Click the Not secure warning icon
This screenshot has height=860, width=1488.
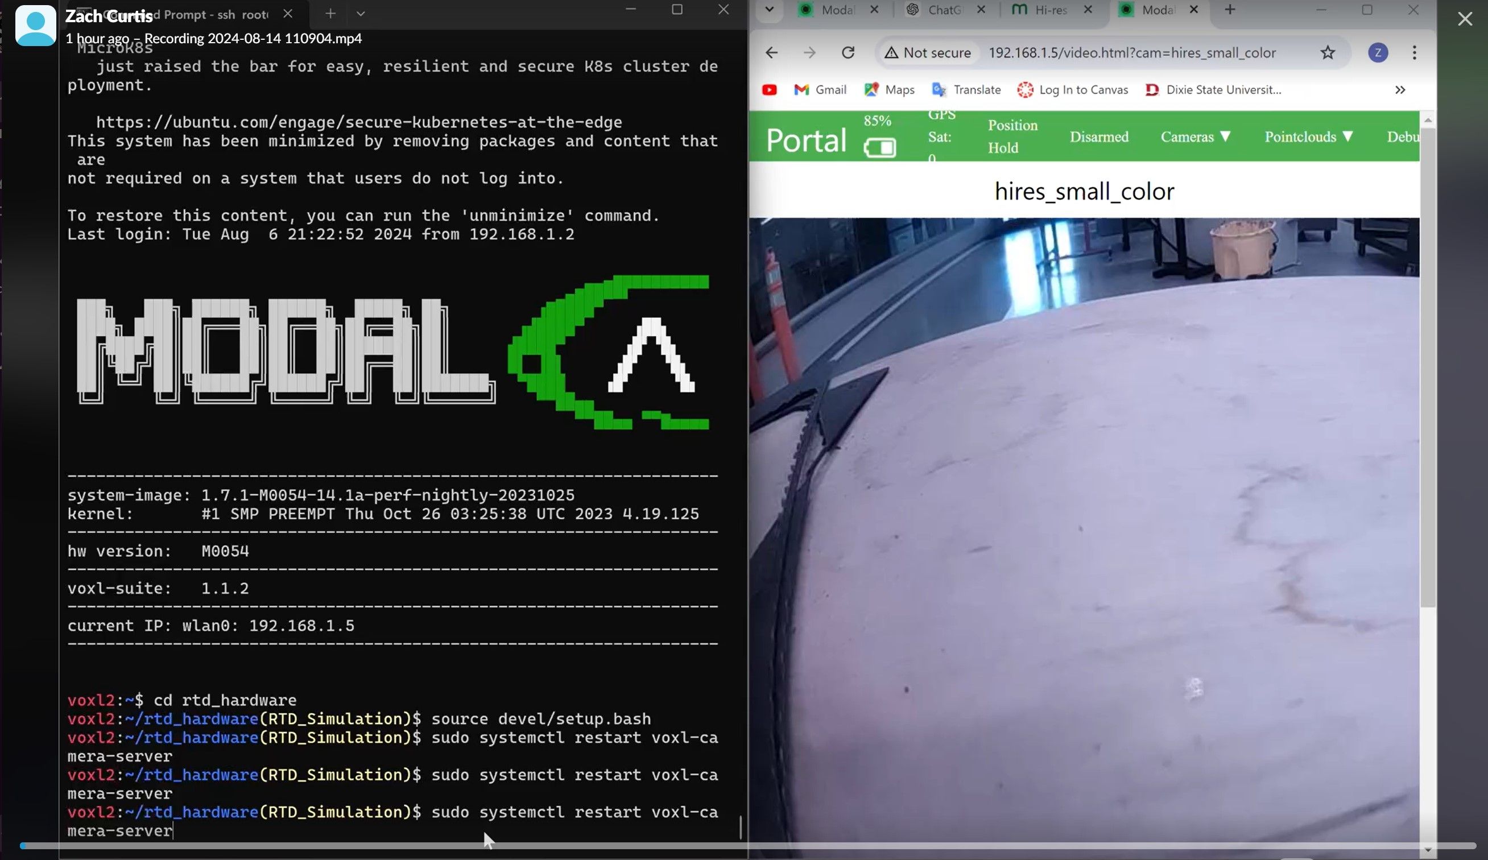[891, 52]
